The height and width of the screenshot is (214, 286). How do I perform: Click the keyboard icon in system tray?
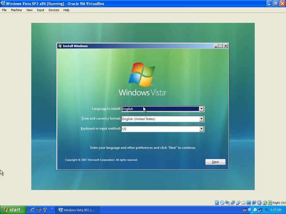[x=245, y=210]
